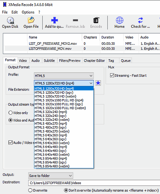The width and height of the screenshot is (160, 194).
Task: Click the Open Disk toolbar icon
Action: (x=10, y=20)
